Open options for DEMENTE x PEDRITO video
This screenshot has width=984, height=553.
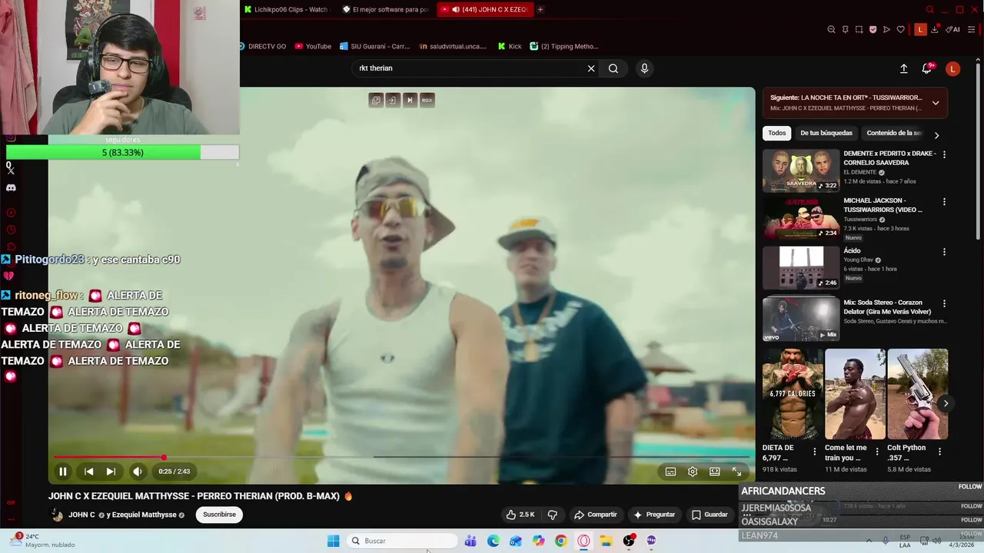point(944,154)
